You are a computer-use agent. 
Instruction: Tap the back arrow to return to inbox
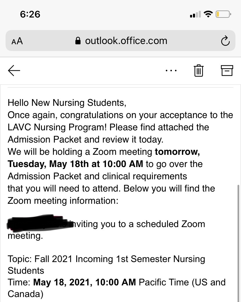(14, 71)
